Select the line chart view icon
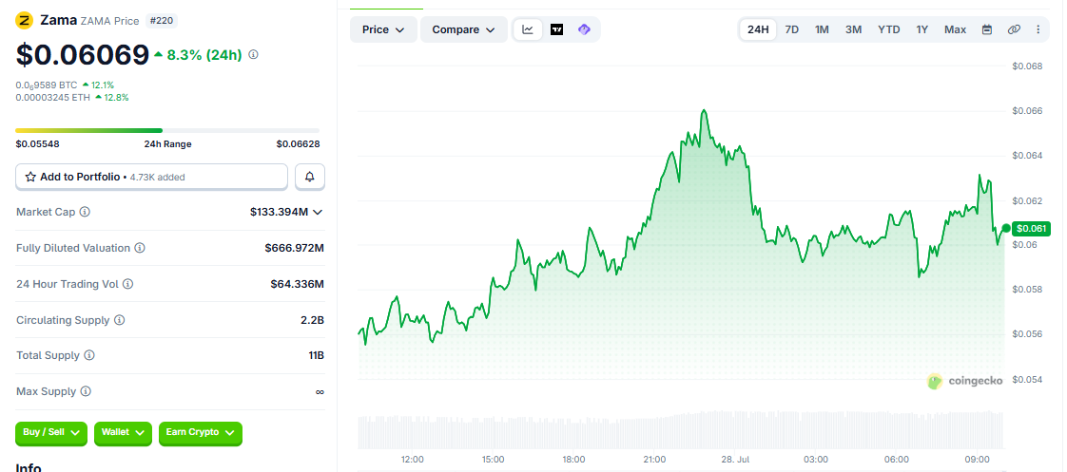This screenshot has height=472, width=1067. click(x=528, y=29)
